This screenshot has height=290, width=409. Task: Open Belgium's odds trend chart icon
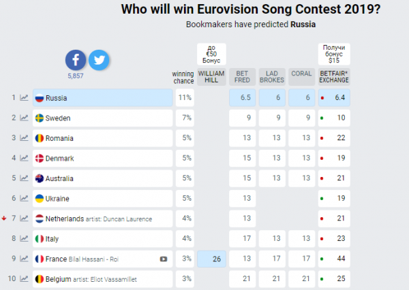[25, 279]
